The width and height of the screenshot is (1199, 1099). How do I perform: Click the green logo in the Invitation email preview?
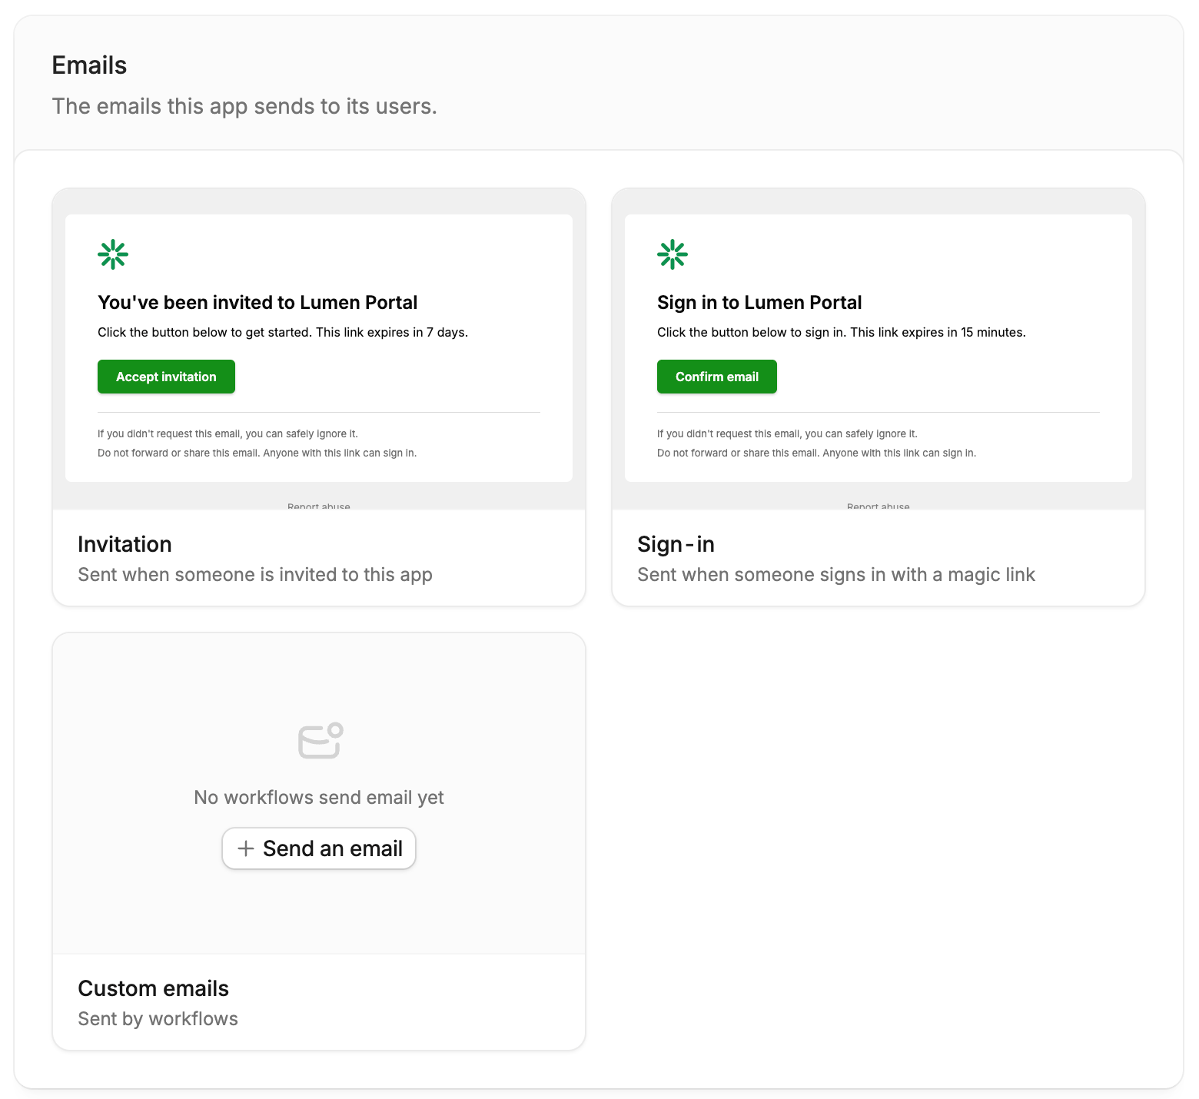[113, 254]
